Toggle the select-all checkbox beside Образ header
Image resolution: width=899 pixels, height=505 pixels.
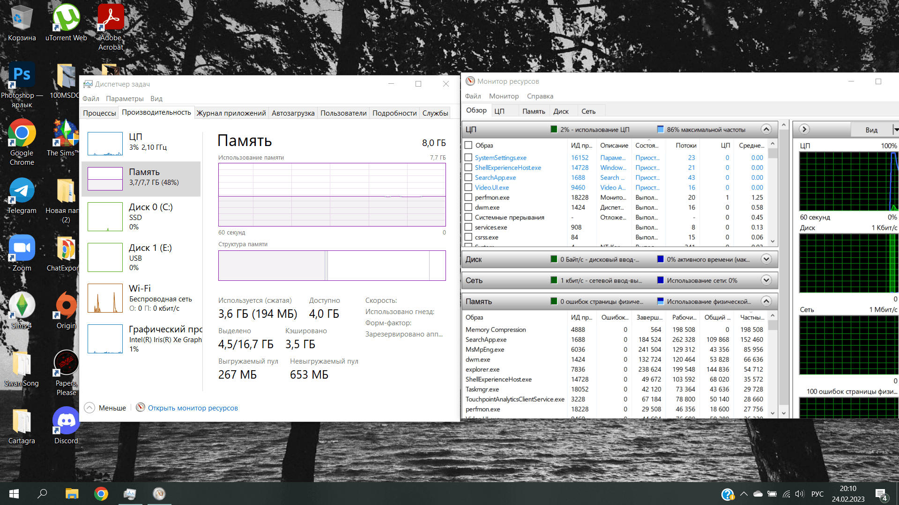(468, 145)
